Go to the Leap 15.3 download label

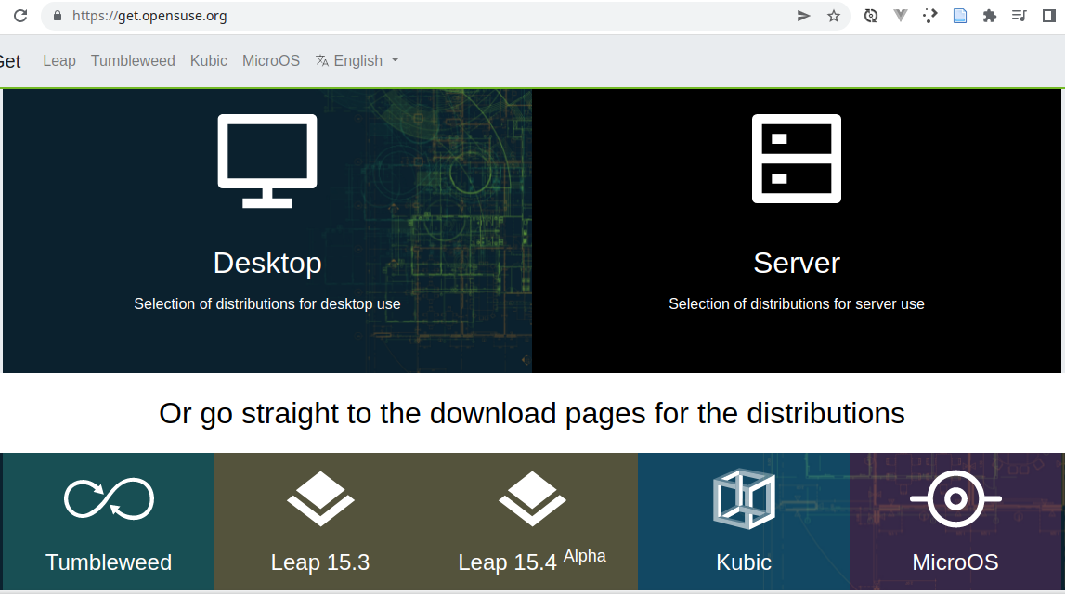(320, 562)
